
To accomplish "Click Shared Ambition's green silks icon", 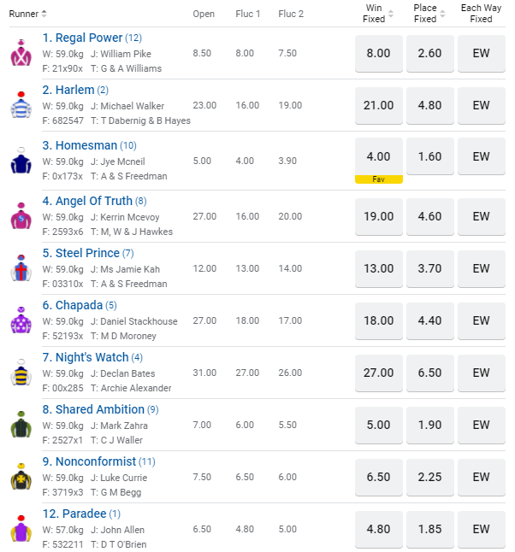I will pyautogui.click(x=21, y=426).
